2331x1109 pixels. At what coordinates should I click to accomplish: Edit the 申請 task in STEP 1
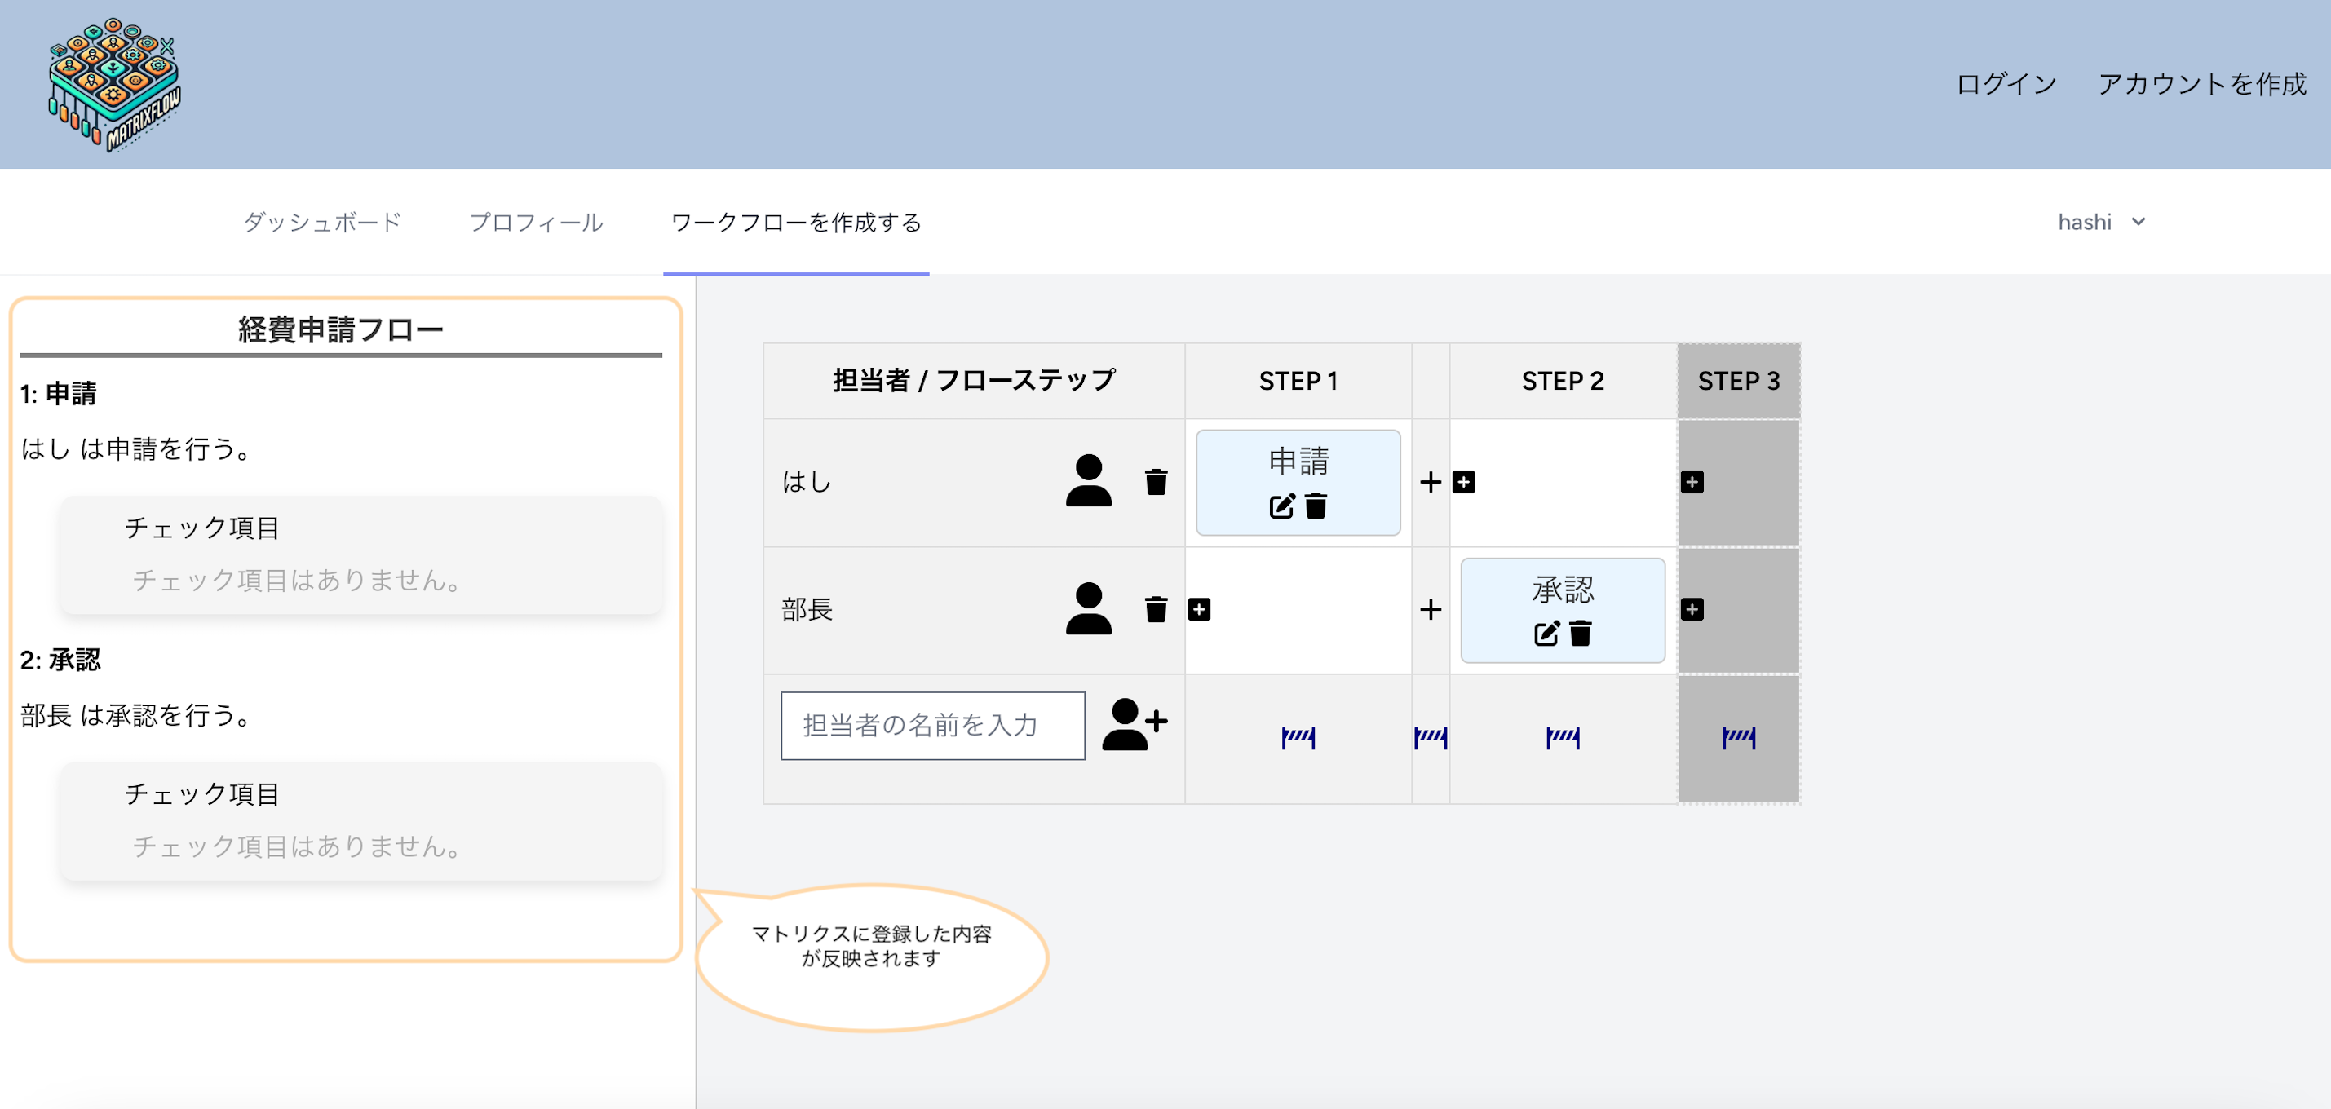(1280, 506)
